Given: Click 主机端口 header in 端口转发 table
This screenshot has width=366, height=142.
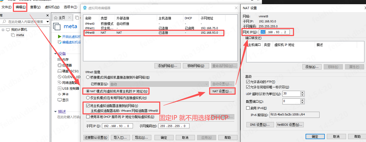Looking at the screenshot, I should coord(254,45).
